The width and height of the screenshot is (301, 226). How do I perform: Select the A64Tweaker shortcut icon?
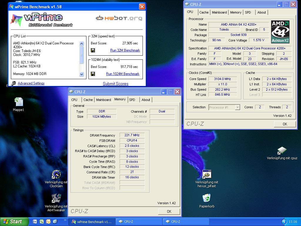coord(56,198)
